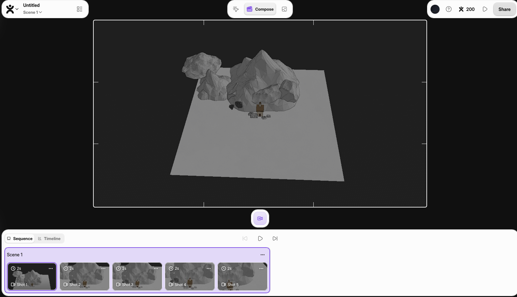Click the sparkle cursor tool icon
517x297 pixels.
(x=236, y=9)
